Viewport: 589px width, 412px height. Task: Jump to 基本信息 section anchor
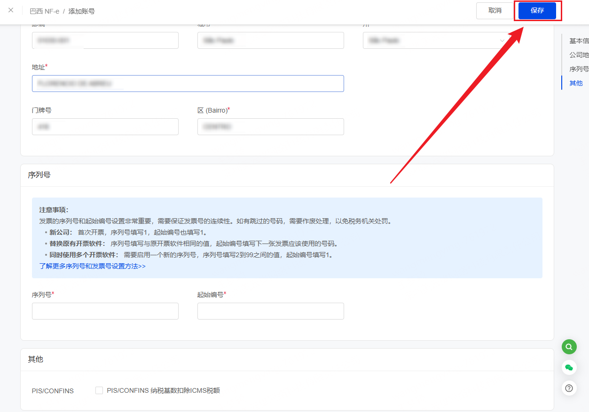(x=579, y=41)
